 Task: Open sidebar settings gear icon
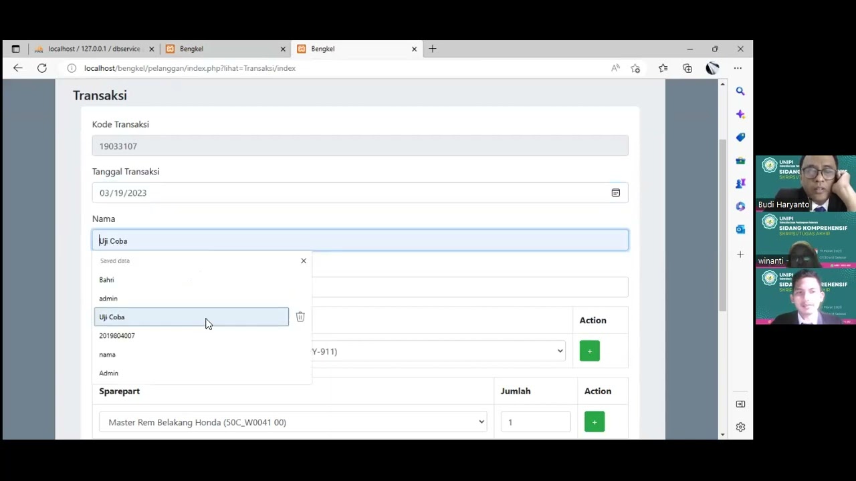click(740, 427)
